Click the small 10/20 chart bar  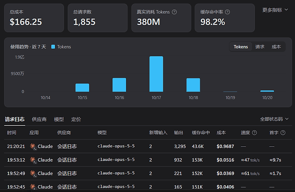267,91
